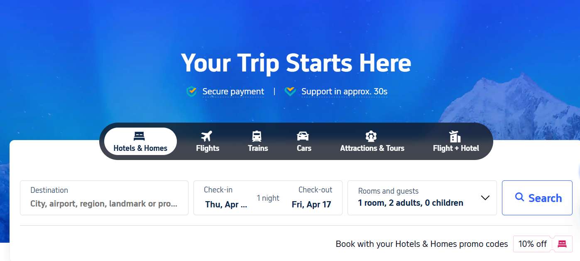The width and height of the screenshot is (580, 261).
Task: Click the ferris wheel Attractions icon
Action: coord(371,136)
